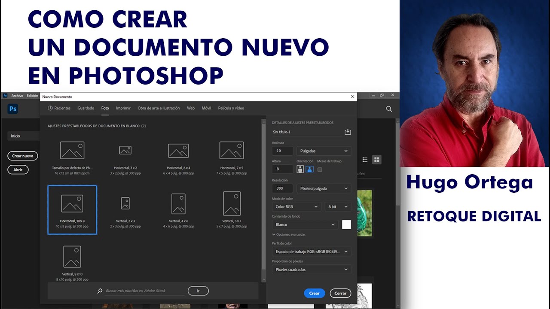Click the recent file thumbnail with green object

[x=364, y=213]
